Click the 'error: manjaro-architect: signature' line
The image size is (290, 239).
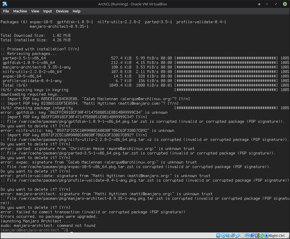coord(107,194)
